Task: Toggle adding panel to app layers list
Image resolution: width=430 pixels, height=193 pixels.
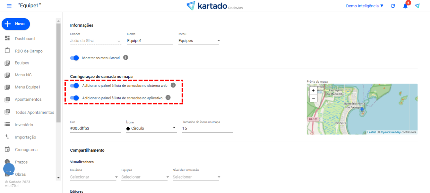Action: pyautogui.click(x=75, y=98)
